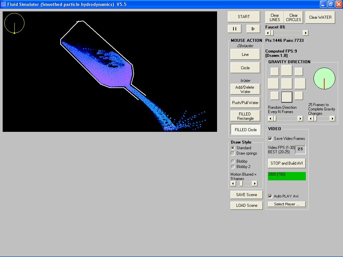Click the green gravity direction dial
The height and width of the screenshot is (257, 343).
(x=324, y=79)
